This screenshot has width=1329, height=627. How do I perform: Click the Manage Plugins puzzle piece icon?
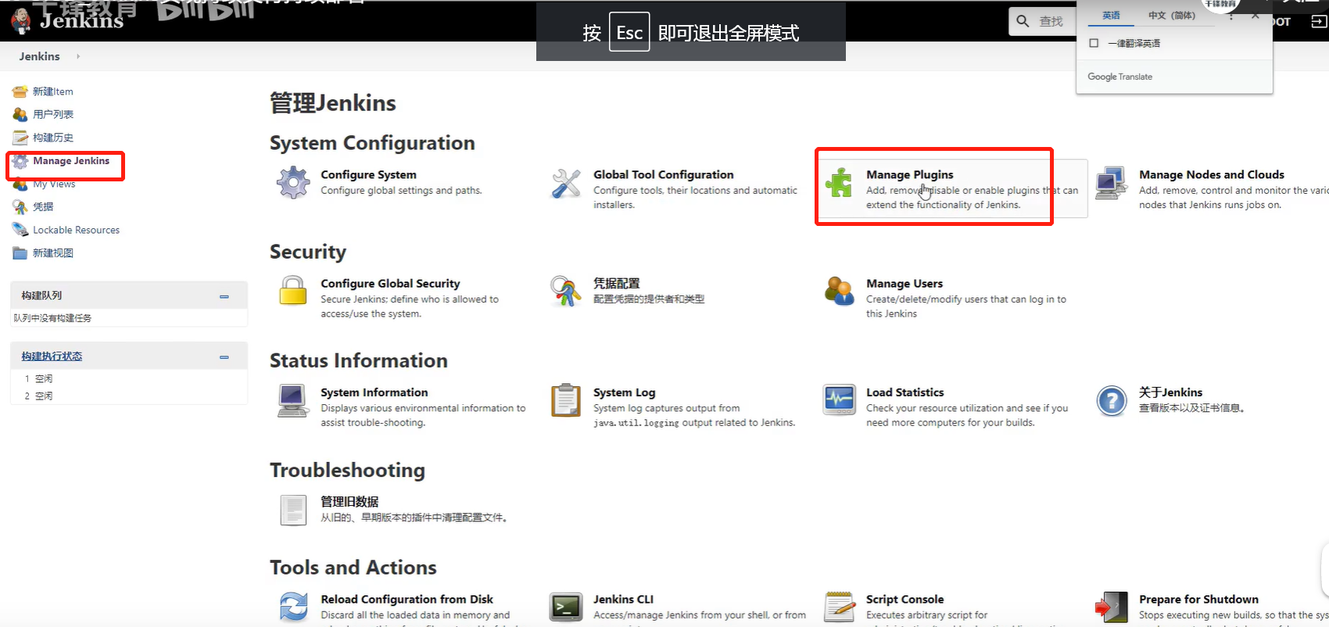pos(839,182)
